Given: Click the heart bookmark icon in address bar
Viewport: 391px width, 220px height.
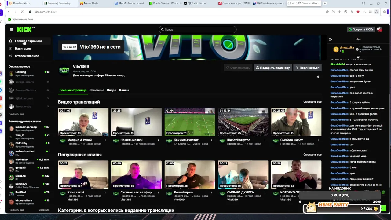Looking at the screenshot, I should [358, 12].
